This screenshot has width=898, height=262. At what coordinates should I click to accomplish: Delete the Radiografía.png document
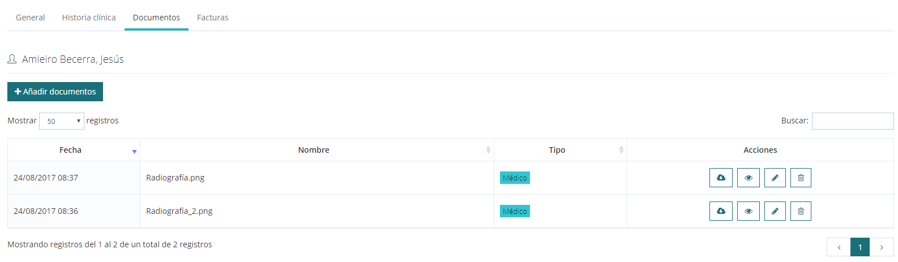[x=801, y=178]
